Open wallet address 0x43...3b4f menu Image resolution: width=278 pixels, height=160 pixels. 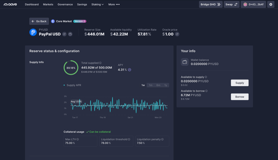point(253,5)
